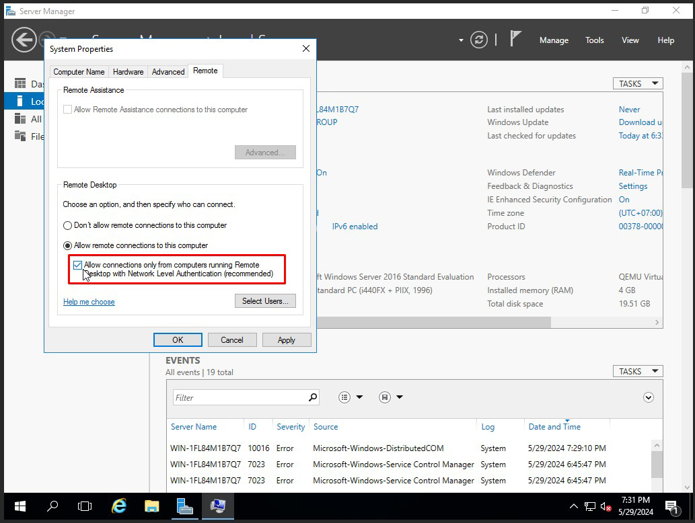The width and height of the screenshot is (695, 523).
Task: Click the back navigation arrow
Action: tap(24, 40)
